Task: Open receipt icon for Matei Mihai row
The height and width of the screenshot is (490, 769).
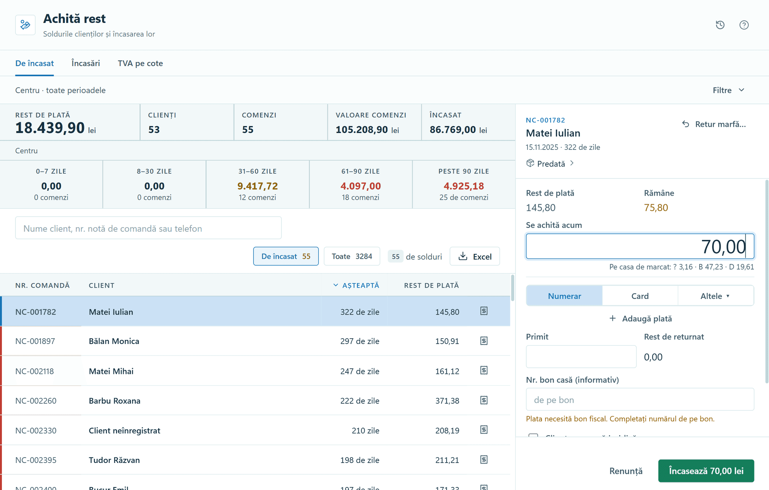Action: 484,370
